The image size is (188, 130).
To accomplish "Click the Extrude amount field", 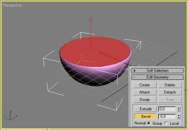I will coord(167,109).
